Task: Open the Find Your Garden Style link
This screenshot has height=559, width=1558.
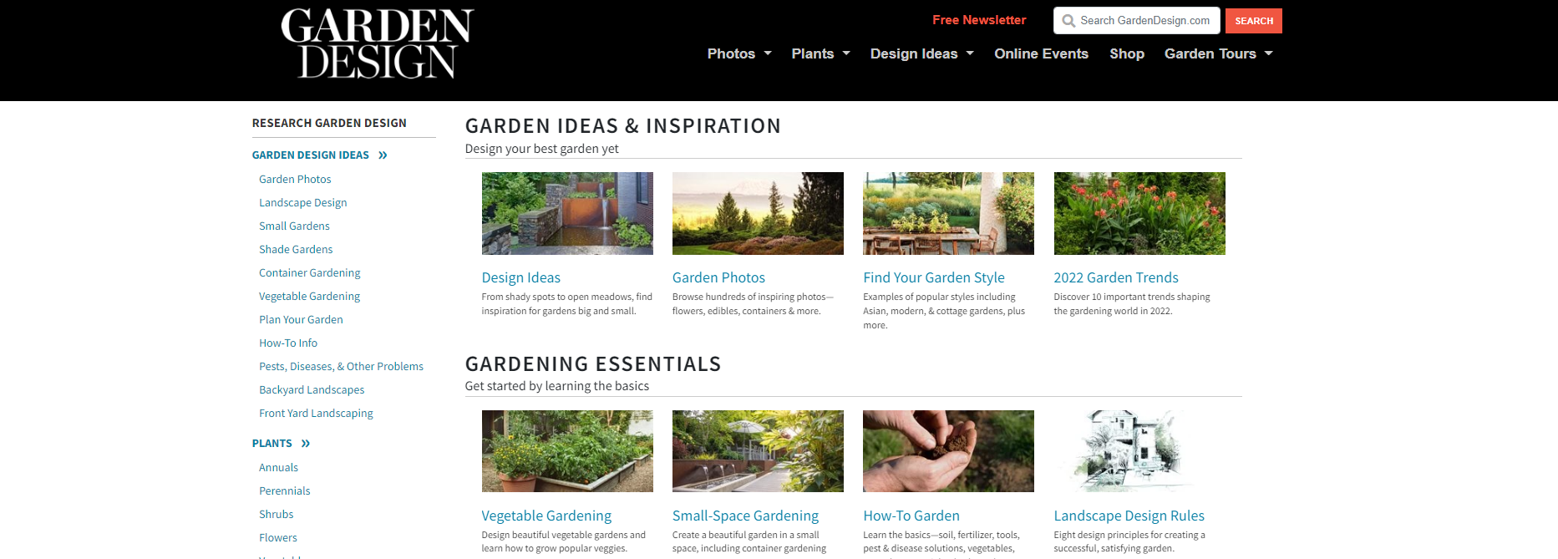Action: 934,277
